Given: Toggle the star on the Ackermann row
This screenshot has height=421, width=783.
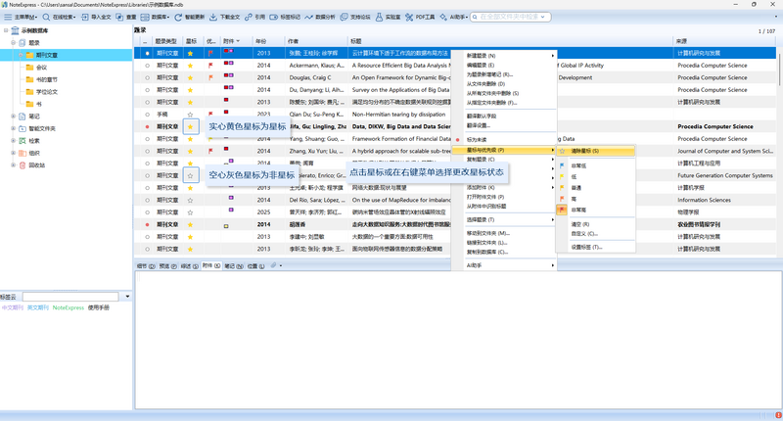Looking at the screenshot, I should [x=190, y=66].
